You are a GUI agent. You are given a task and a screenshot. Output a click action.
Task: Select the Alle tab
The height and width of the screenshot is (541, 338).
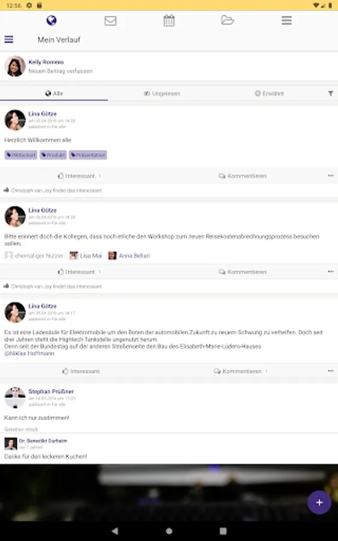54,94
